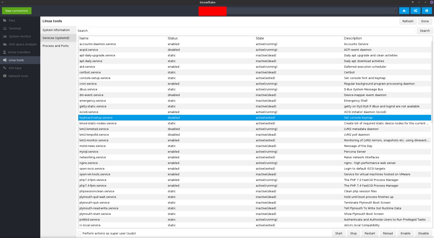Click the Linux tools gears icon
This screenshot has width=434, height=238.
click(5, 60)
